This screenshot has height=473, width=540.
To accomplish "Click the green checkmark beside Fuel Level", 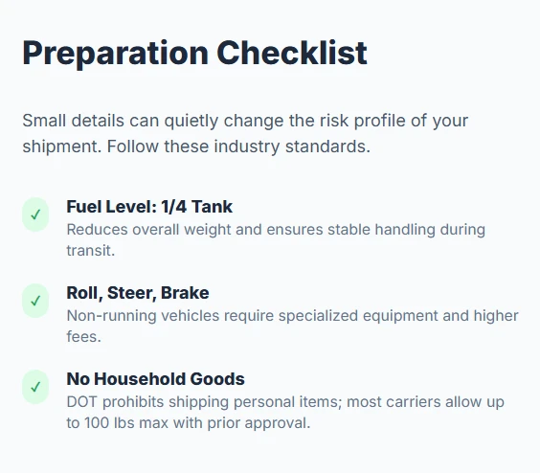I will point(35,214).
